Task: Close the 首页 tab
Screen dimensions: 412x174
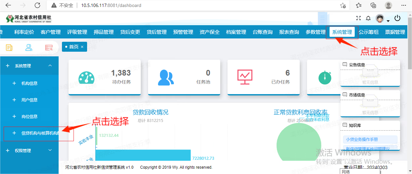Action: pyautogui.click(x=82, y=47)
